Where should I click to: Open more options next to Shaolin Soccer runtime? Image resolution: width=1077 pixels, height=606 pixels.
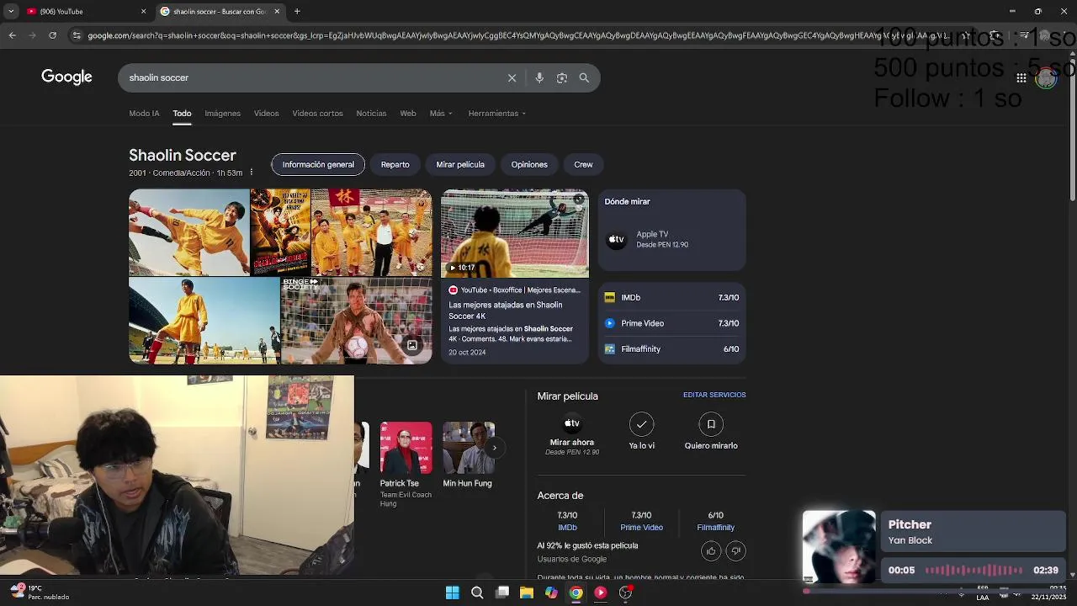pyautogui.click(x=251, y=173)
